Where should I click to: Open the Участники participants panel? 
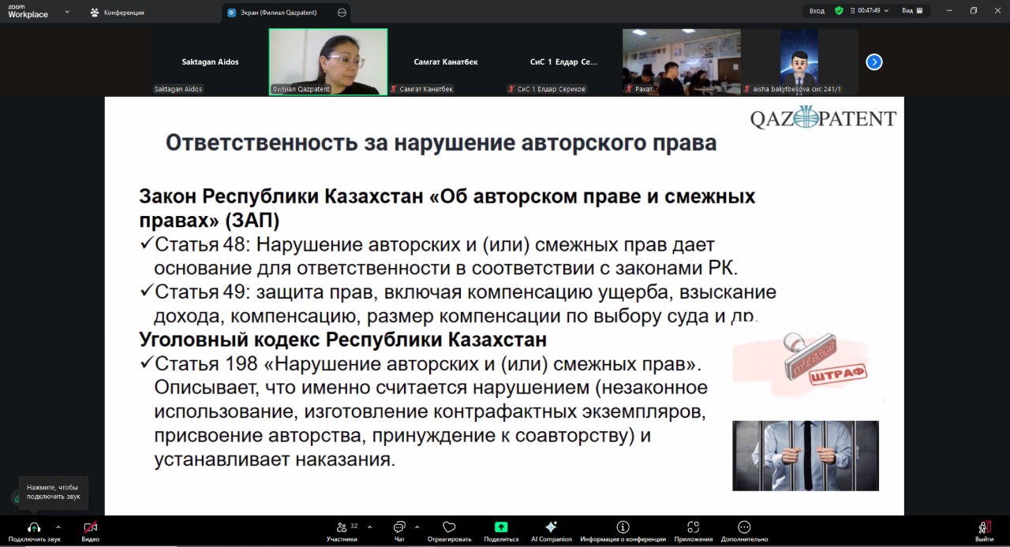(342, 527)
